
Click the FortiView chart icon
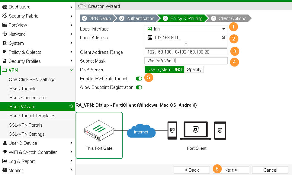tap(5, 25)
